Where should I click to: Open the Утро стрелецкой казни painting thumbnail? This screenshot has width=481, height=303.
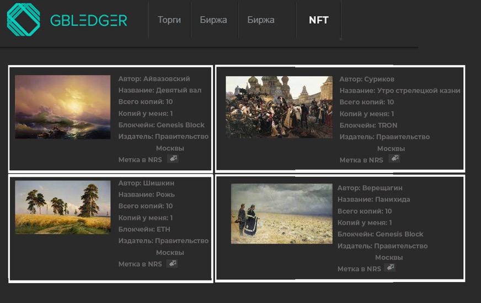(279, 107)
